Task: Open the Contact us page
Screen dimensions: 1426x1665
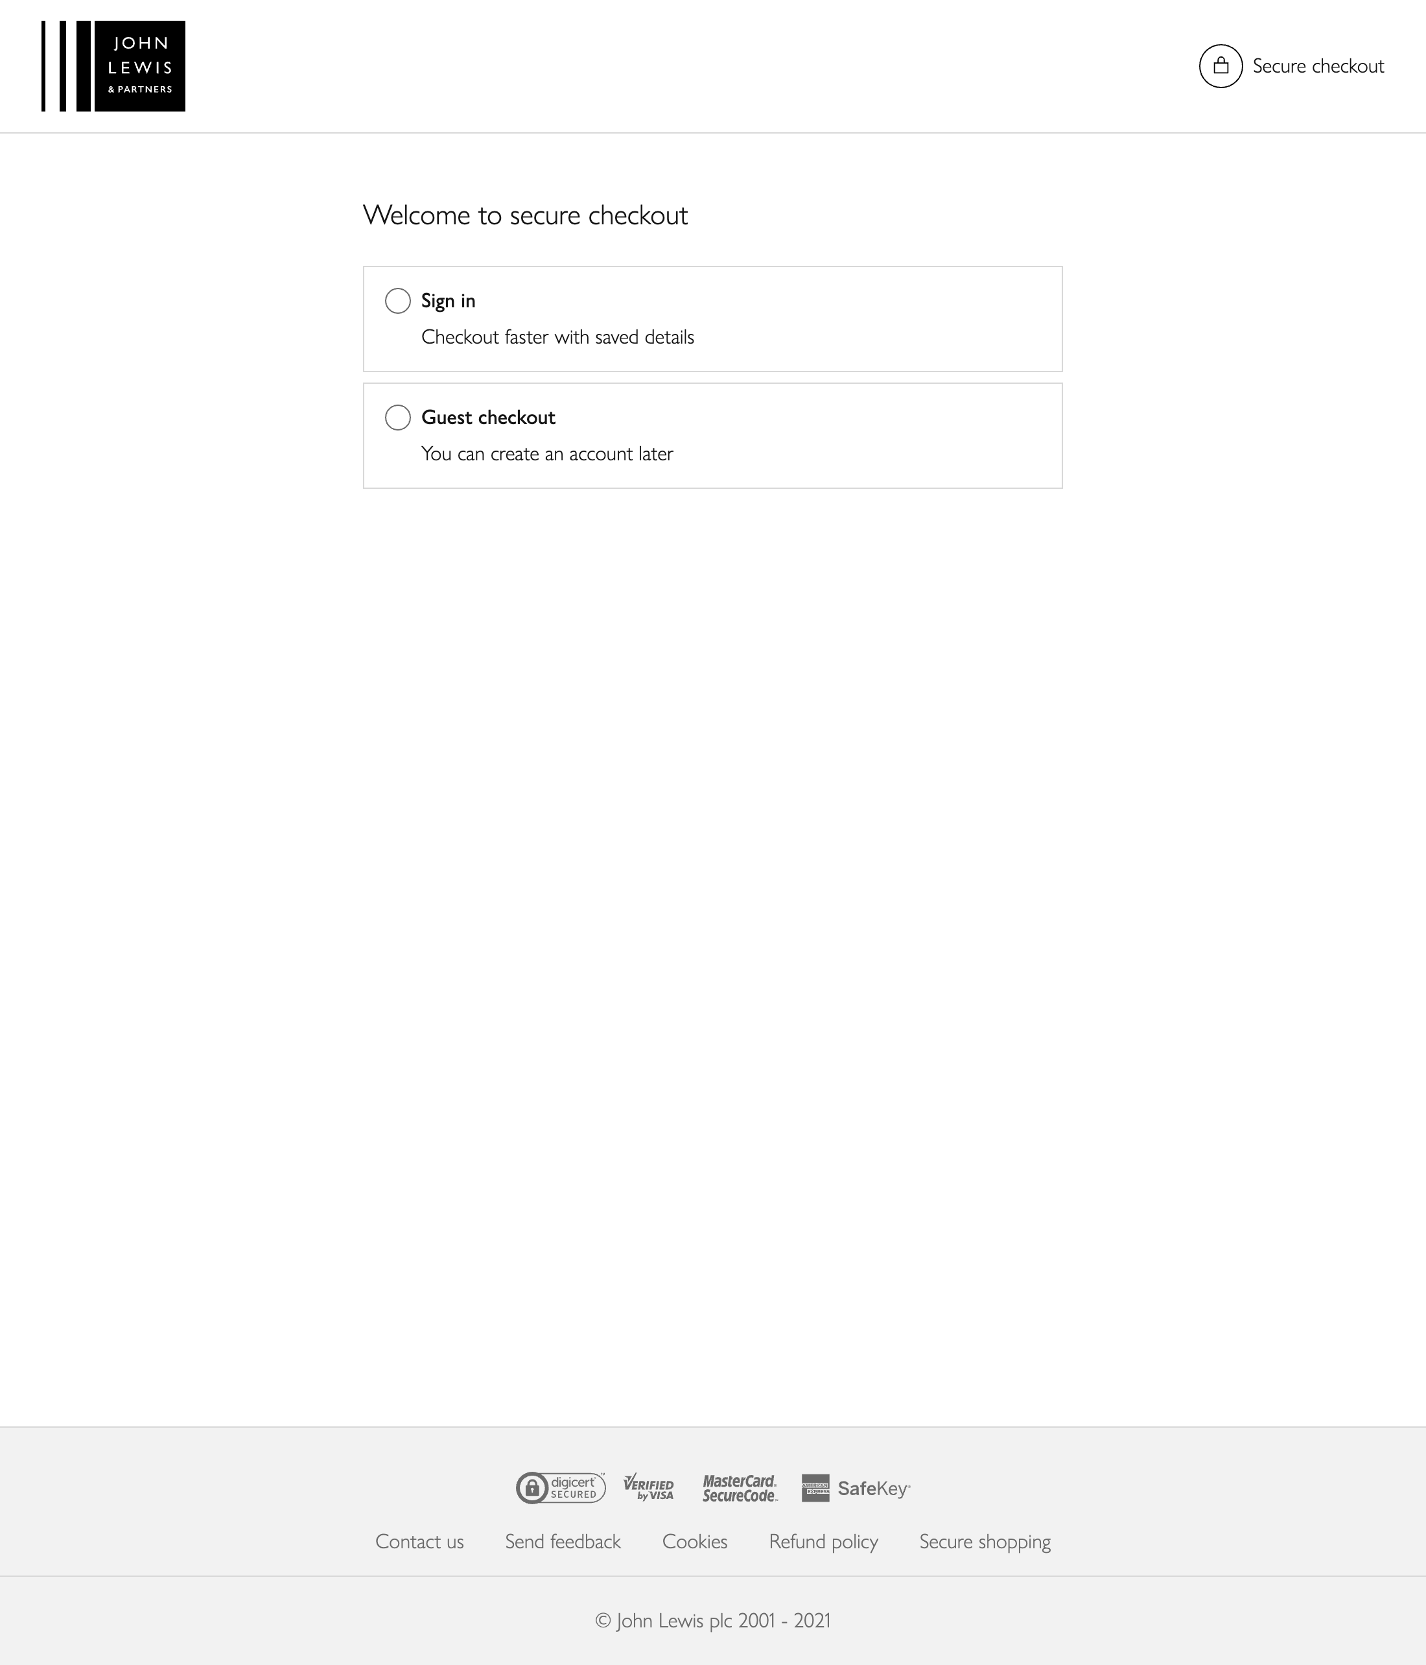Action: coord(419,1541)
